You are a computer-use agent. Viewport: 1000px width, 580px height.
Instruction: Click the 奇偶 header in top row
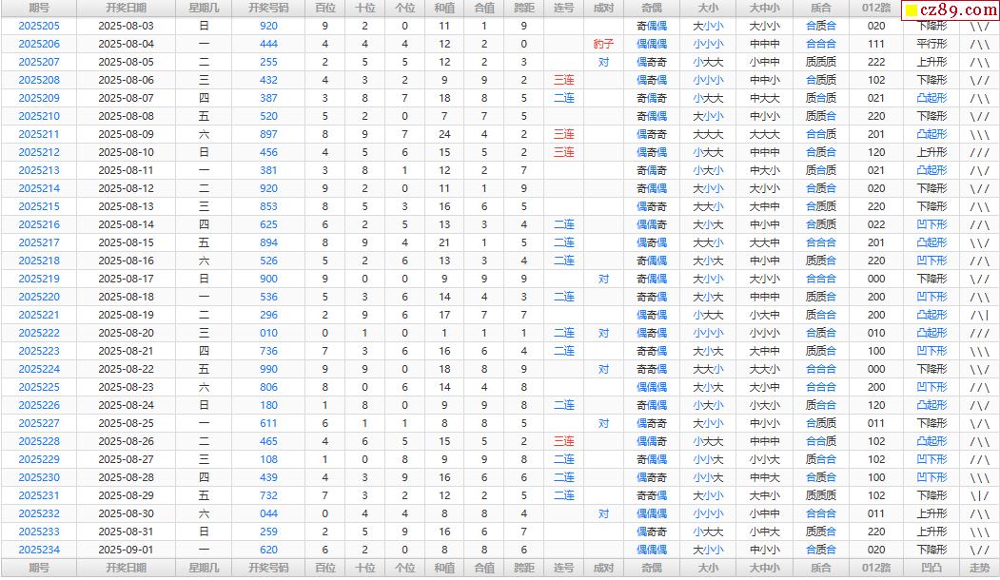click(x=652, y=9)
